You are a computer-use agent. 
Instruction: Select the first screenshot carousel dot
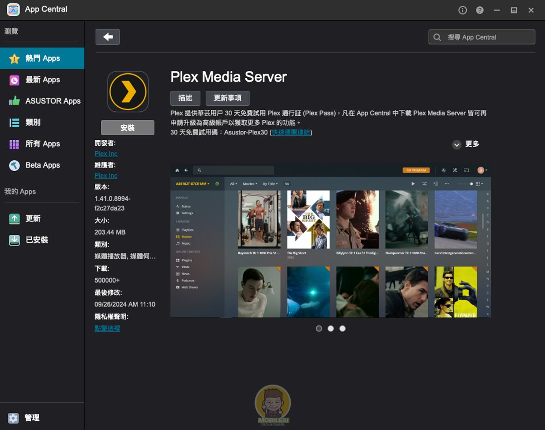[319, 328]
